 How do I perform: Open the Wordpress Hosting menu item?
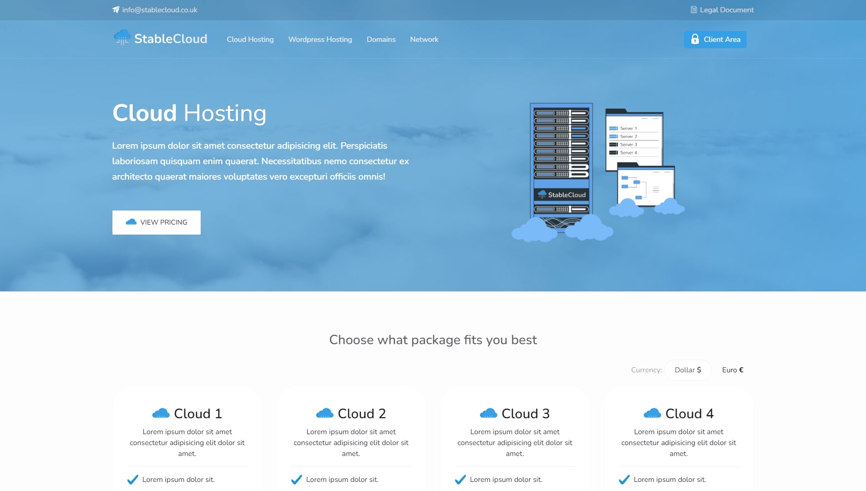tap(320, 40)
